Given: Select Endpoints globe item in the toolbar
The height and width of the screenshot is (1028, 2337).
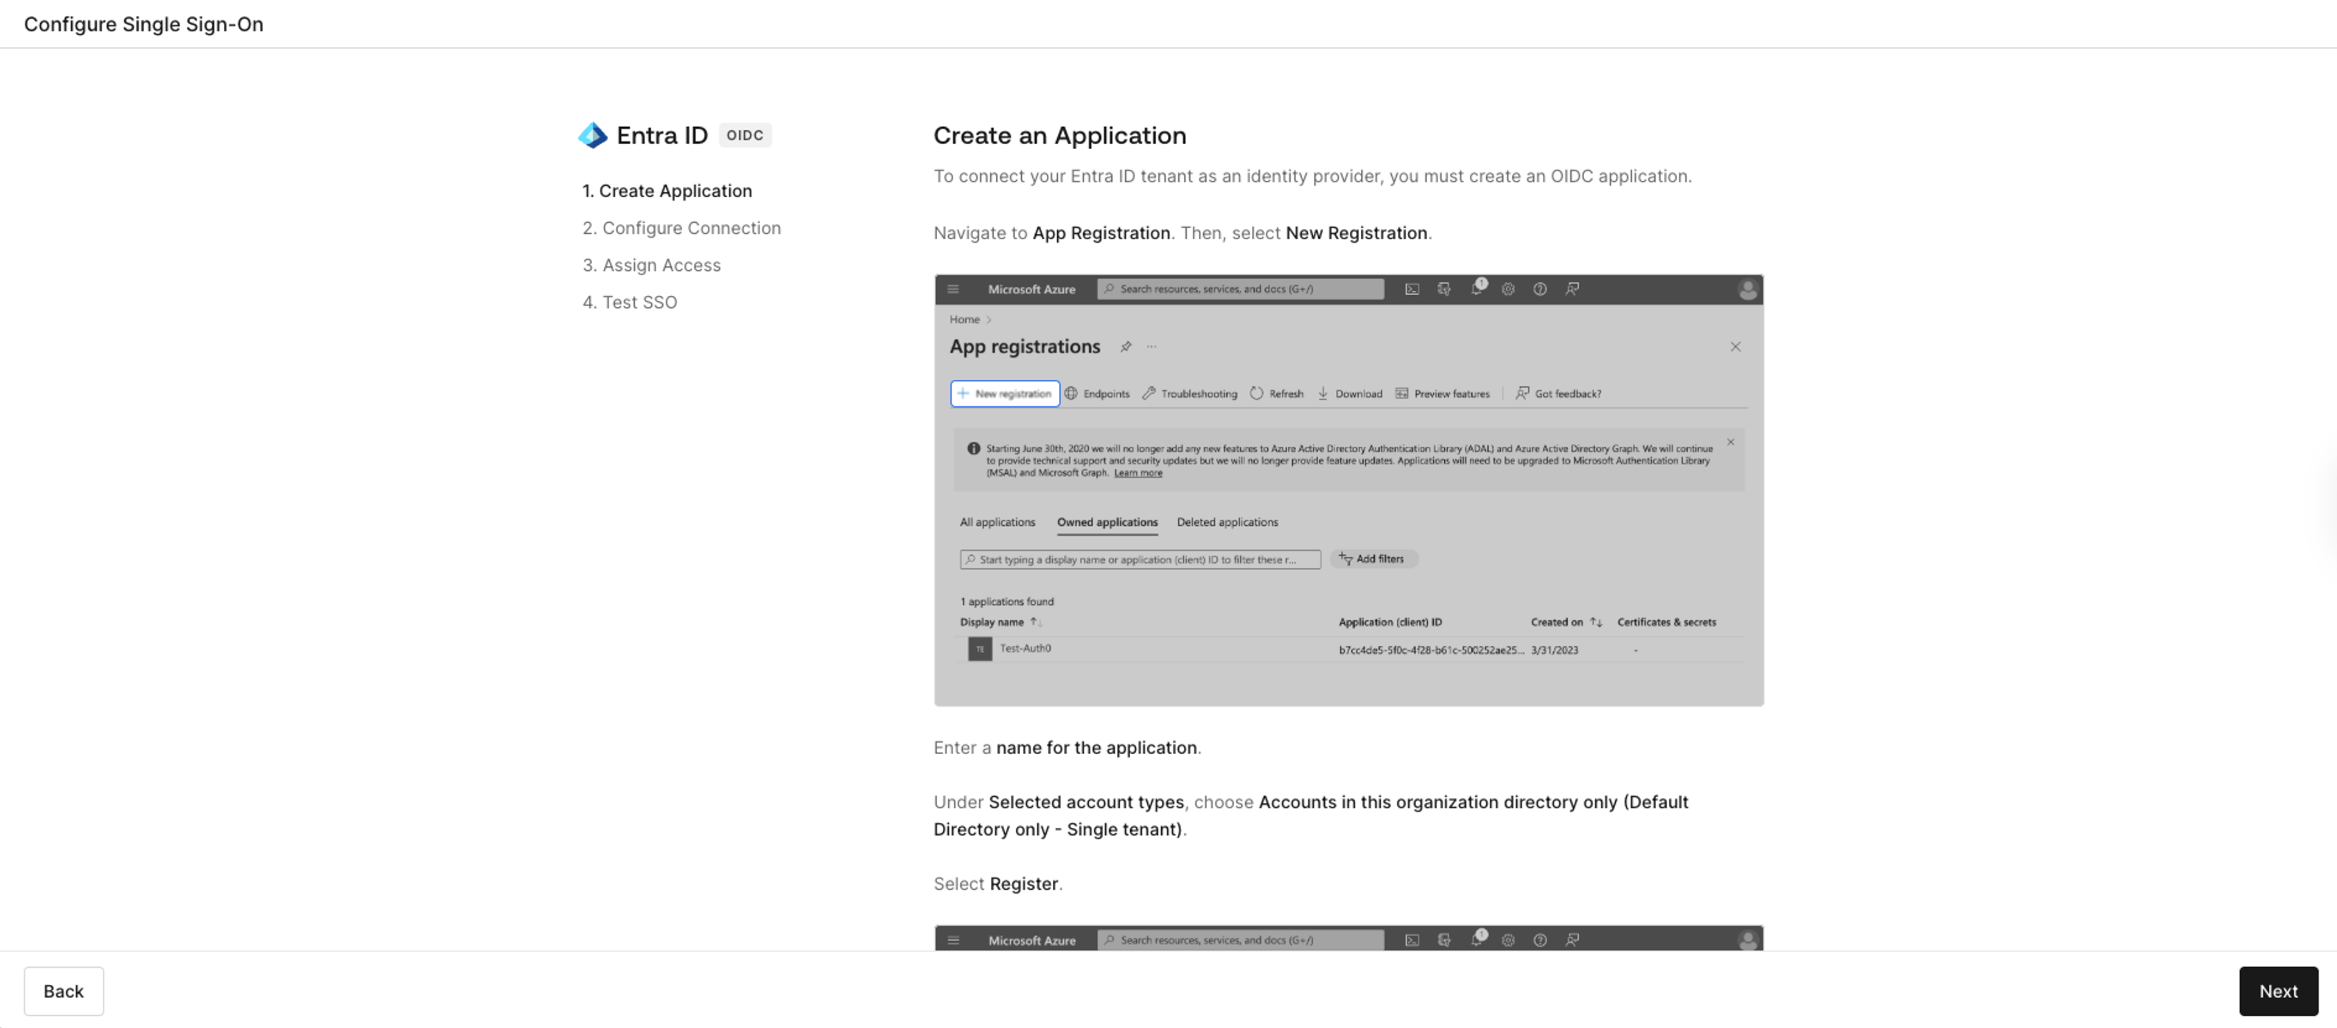Looking at the screenshot, I should coord(1097,394).
